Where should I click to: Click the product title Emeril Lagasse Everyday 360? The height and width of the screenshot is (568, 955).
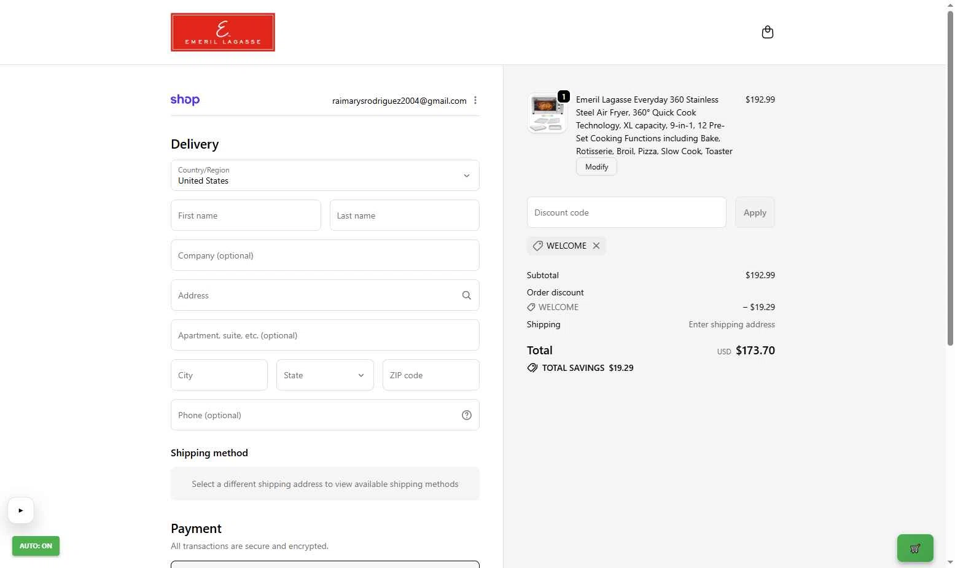click(x=654, y=125)
